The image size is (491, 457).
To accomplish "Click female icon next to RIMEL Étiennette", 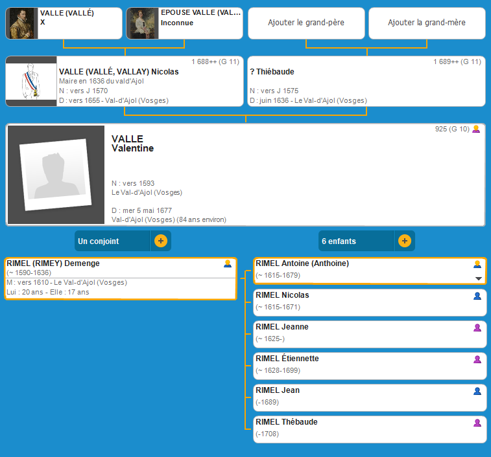I will (x=477, y=359).
